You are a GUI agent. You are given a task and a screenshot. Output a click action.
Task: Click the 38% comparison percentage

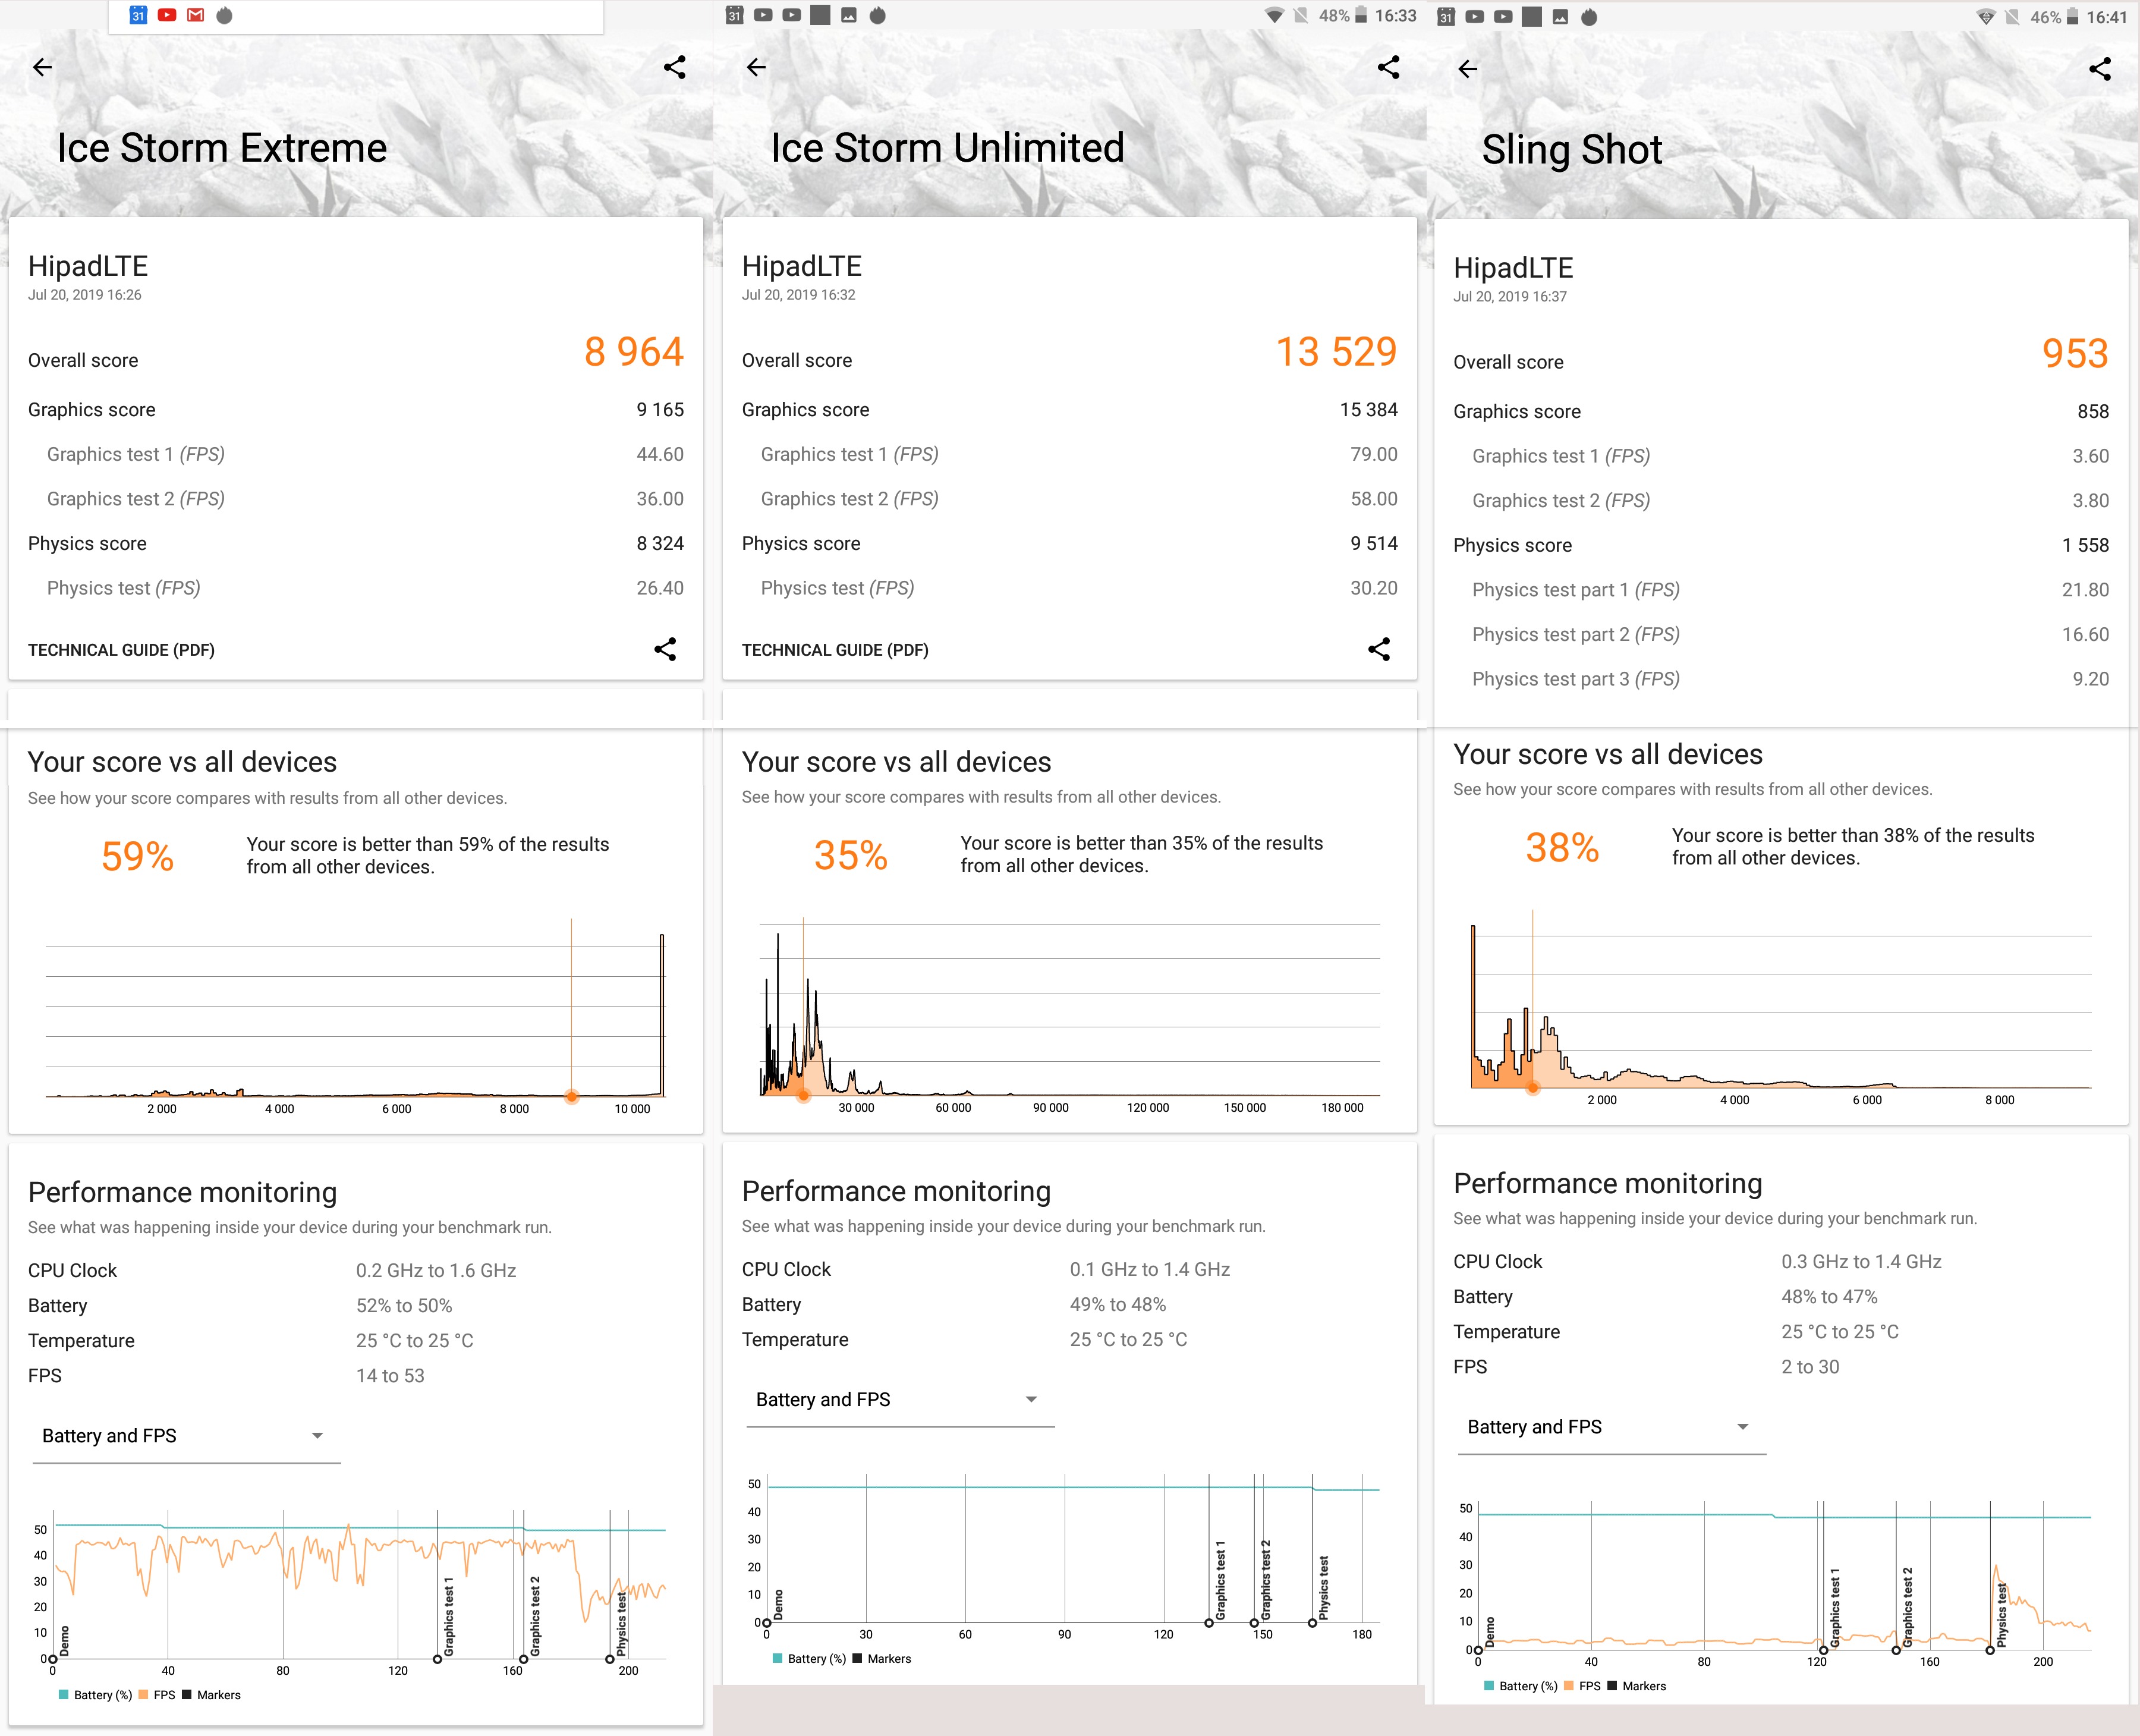pyautogui.click(x=1562, y=848)
